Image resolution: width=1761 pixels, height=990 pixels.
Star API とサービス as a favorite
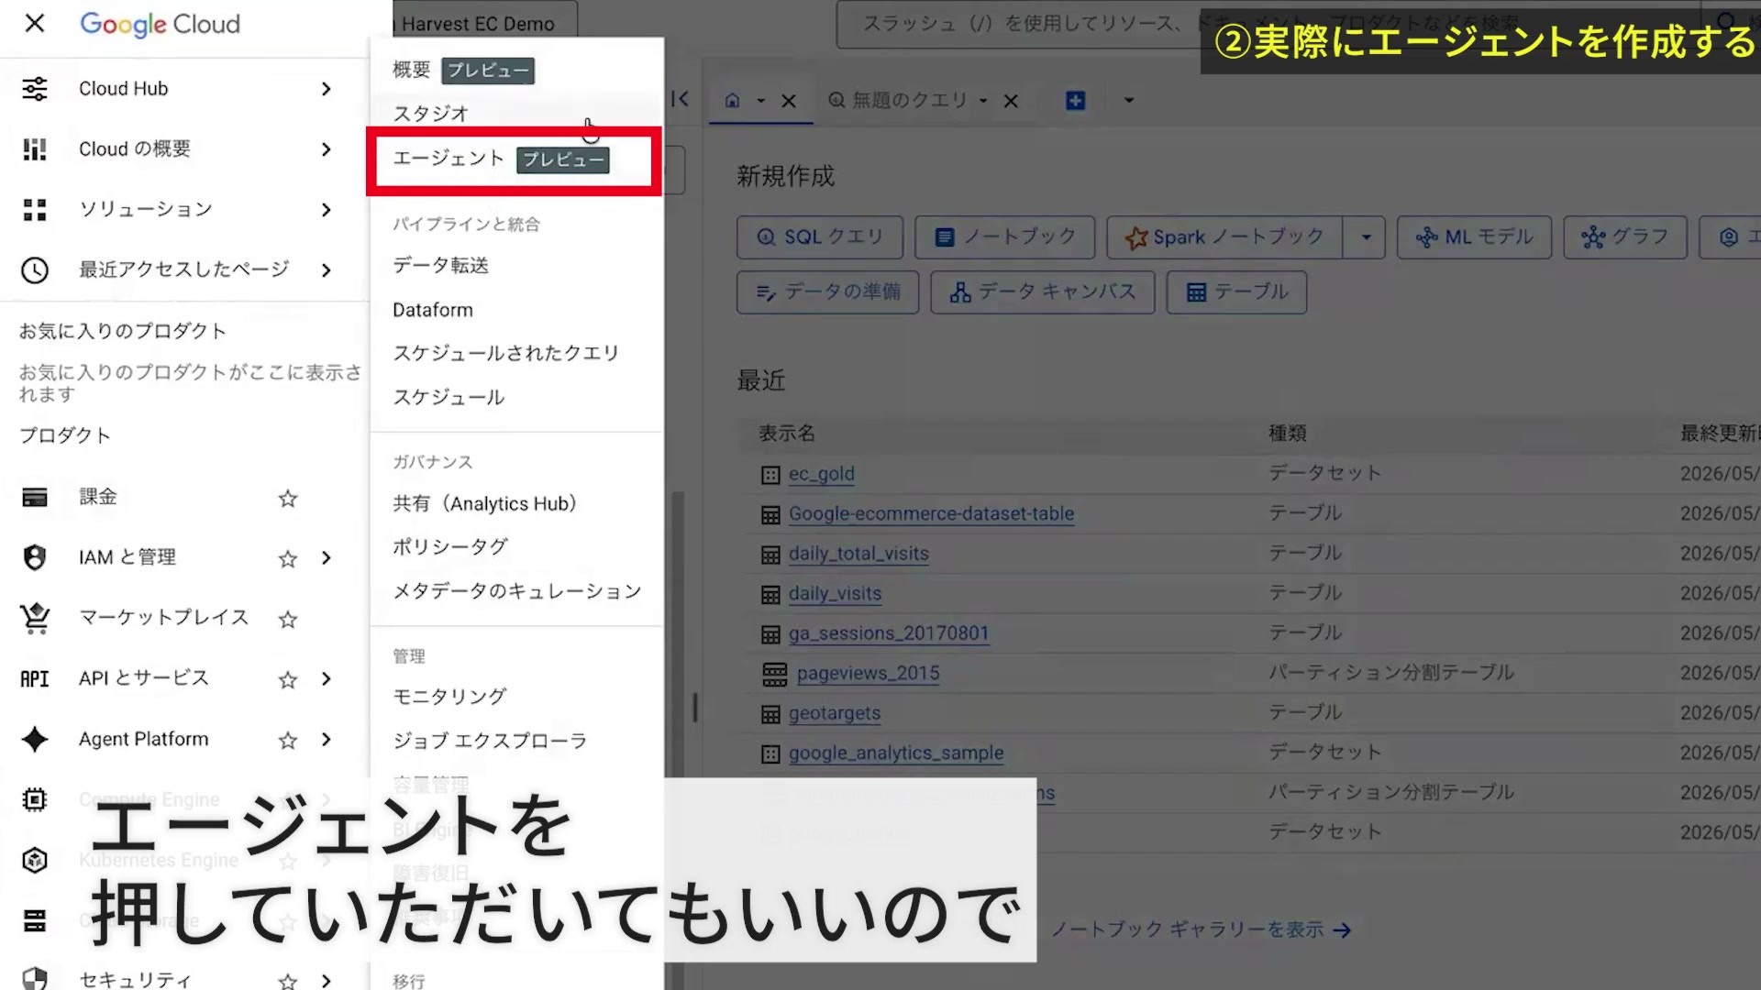(288, 679)
